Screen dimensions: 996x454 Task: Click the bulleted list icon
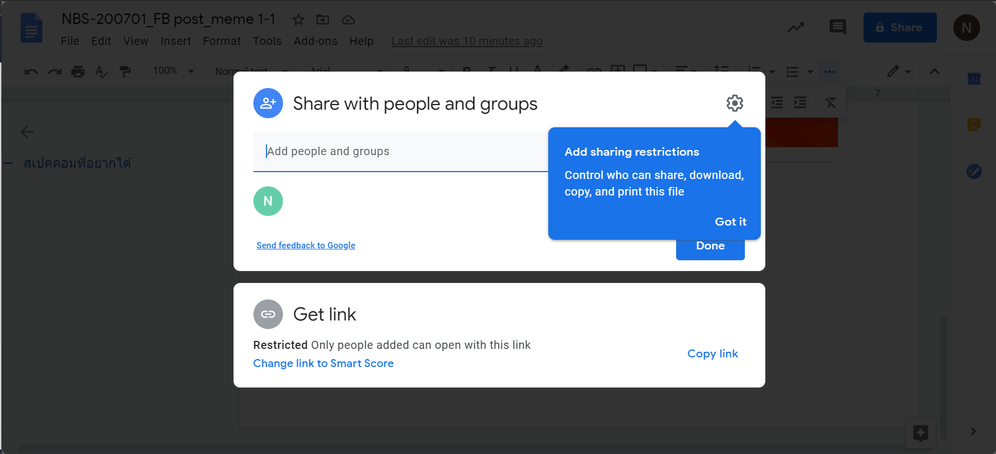click(x=792, y=71)
